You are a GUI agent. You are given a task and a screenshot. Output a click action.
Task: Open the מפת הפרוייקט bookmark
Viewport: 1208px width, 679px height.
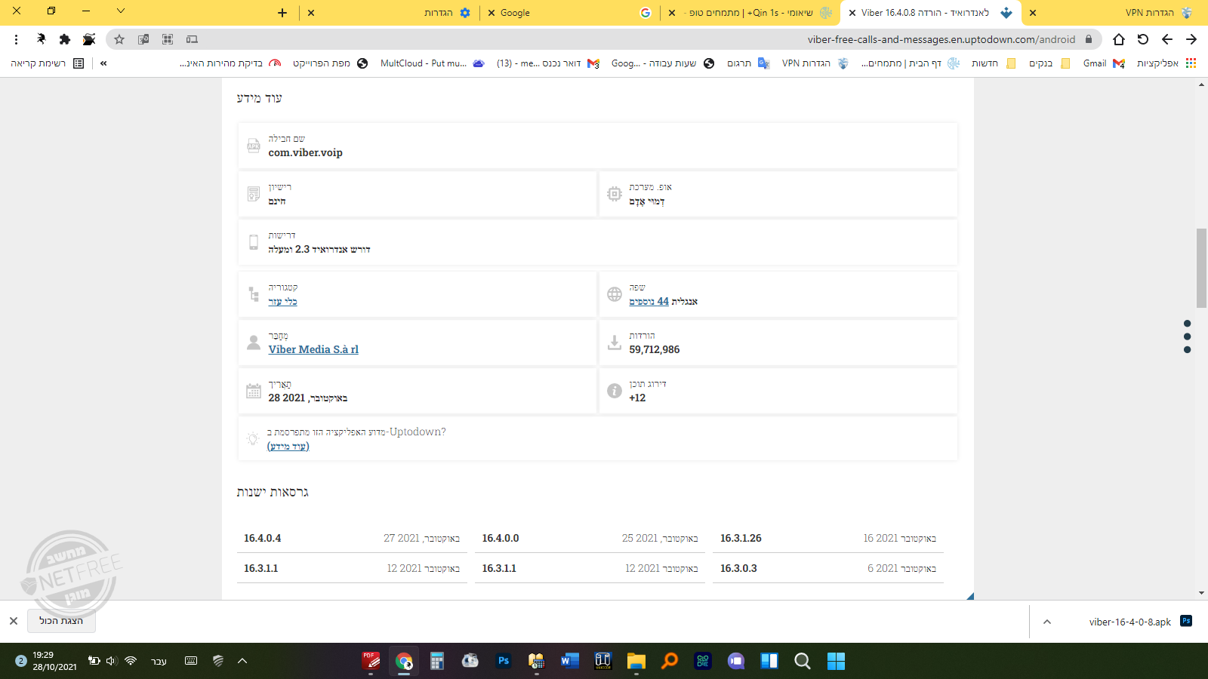point(330,63)
